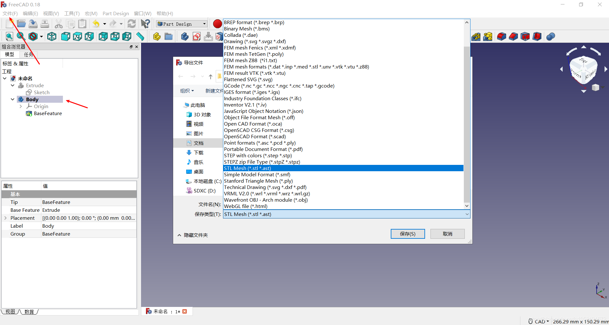This screenshot has width=609, height=325.
Task: Open the 编辑(E) menu
Action: [30, 13]
